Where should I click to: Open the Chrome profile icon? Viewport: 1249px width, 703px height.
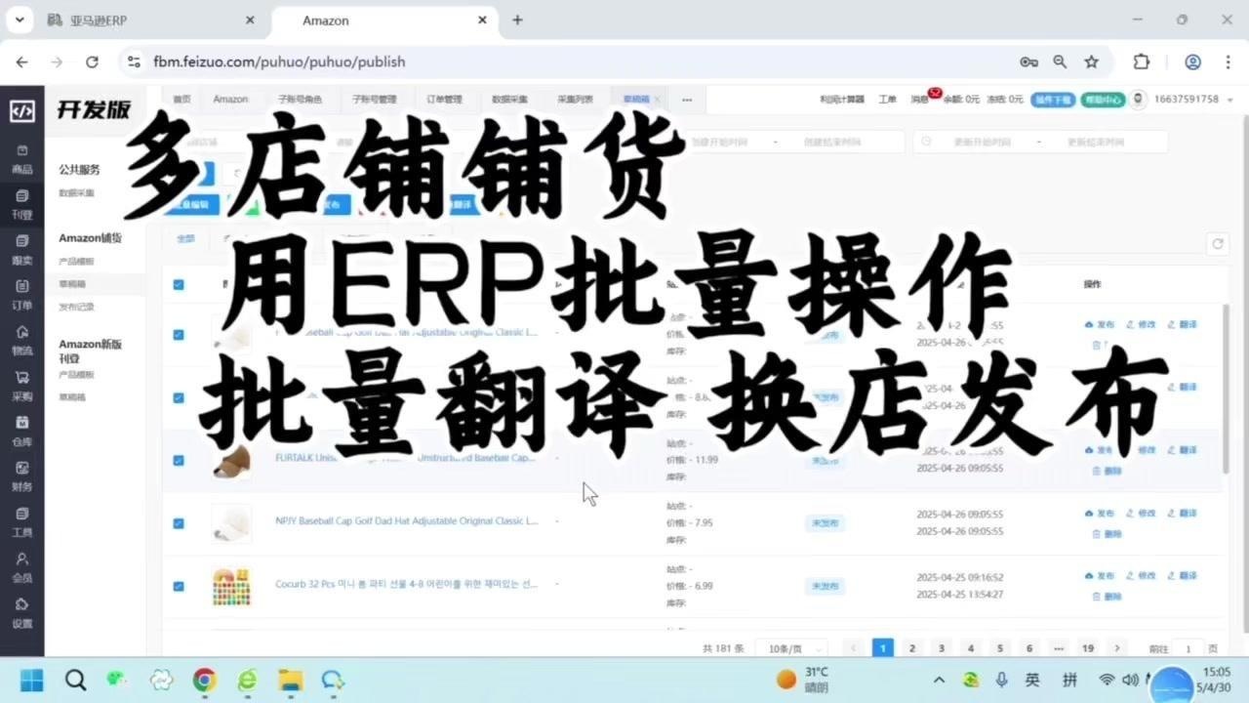pyautogui.click(x=1192, y=62)
